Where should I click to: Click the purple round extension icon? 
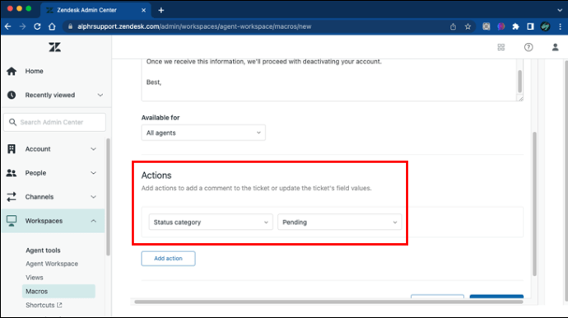501,26
